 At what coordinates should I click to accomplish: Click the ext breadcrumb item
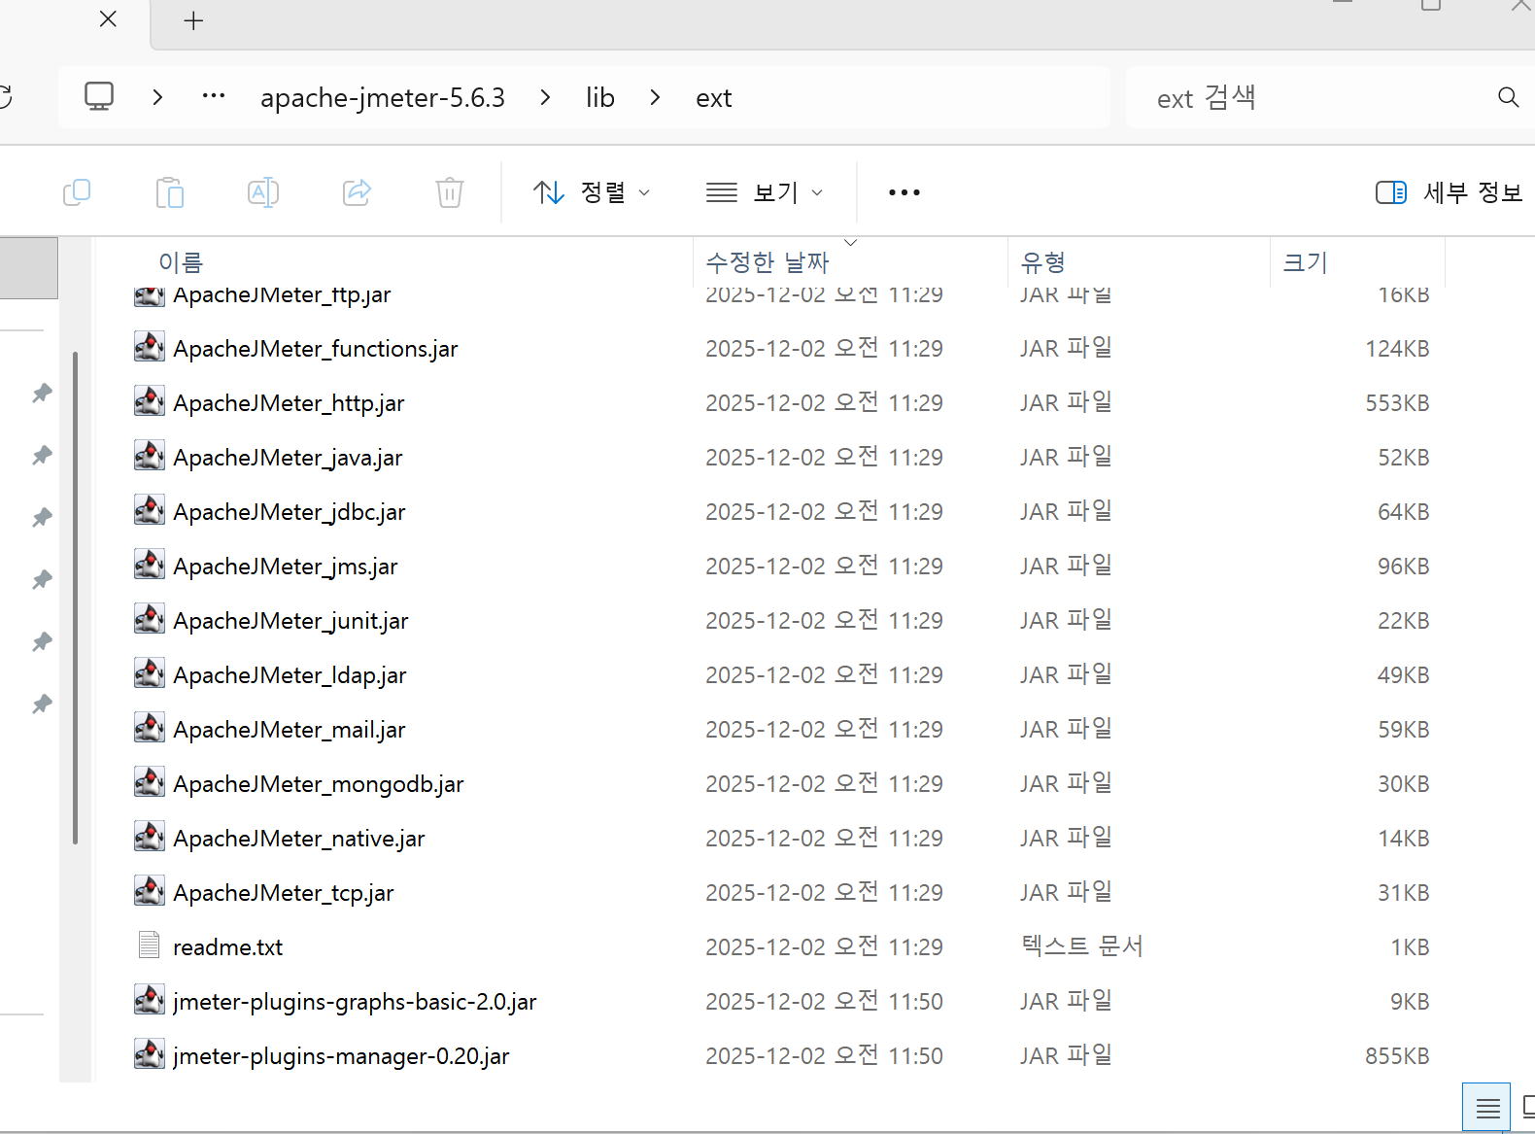click(714, 98)
